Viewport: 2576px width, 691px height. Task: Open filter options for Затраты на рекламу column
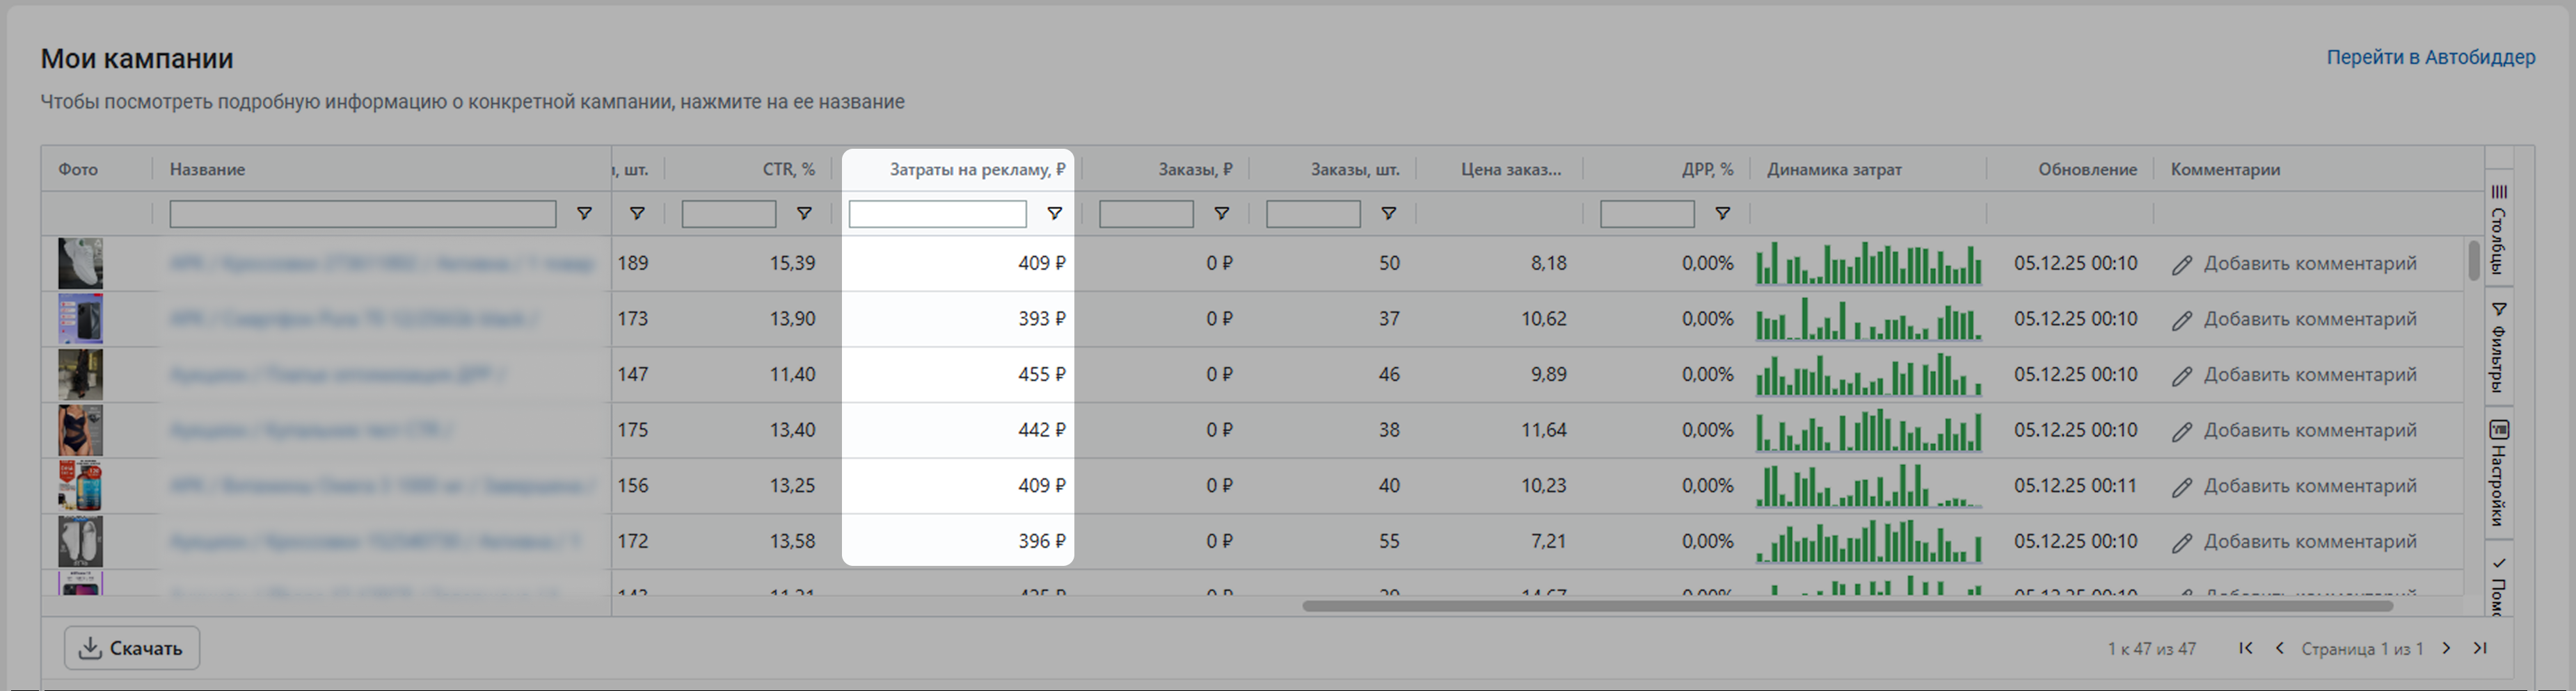[x=1054, y=213]
